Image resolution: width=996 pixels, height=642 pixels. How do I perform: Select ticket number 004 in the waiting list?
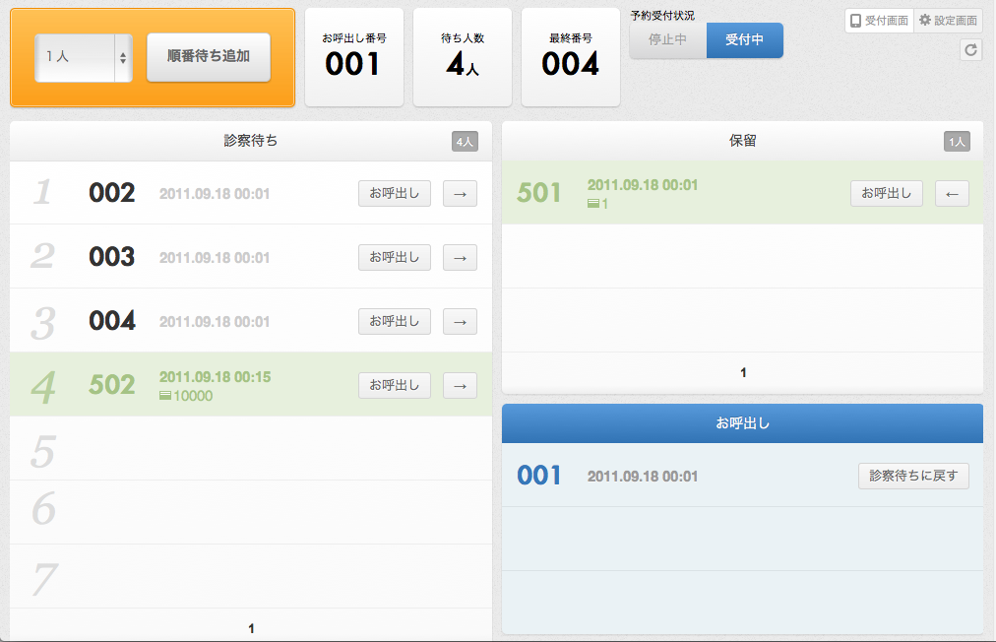coord(112,321)
